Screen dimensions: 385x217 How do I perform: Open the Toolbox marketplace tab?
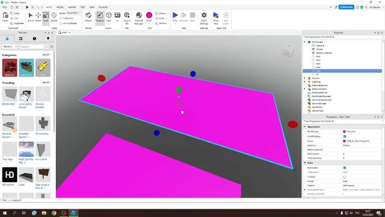point(7,39)
